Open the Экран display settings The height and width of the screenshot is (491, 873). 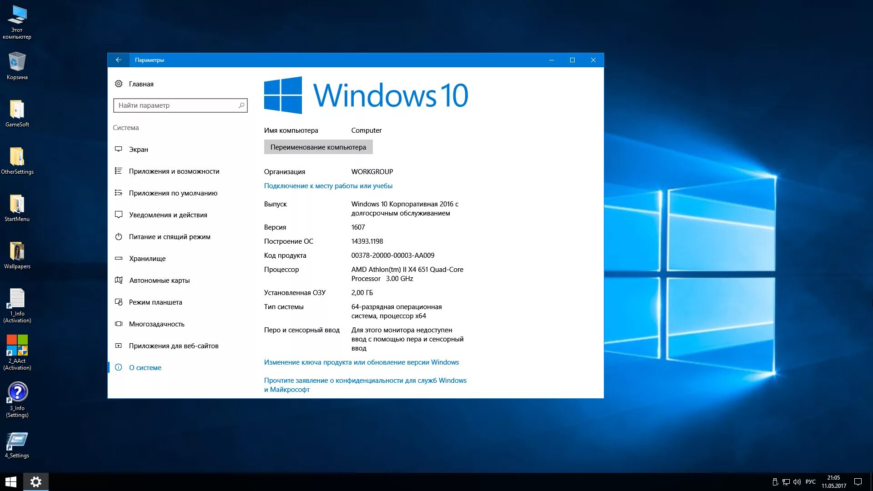(138, 150)
